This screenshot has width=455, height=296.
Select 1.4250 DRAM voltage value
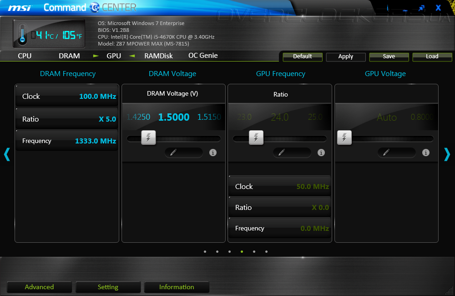point(138,117)
